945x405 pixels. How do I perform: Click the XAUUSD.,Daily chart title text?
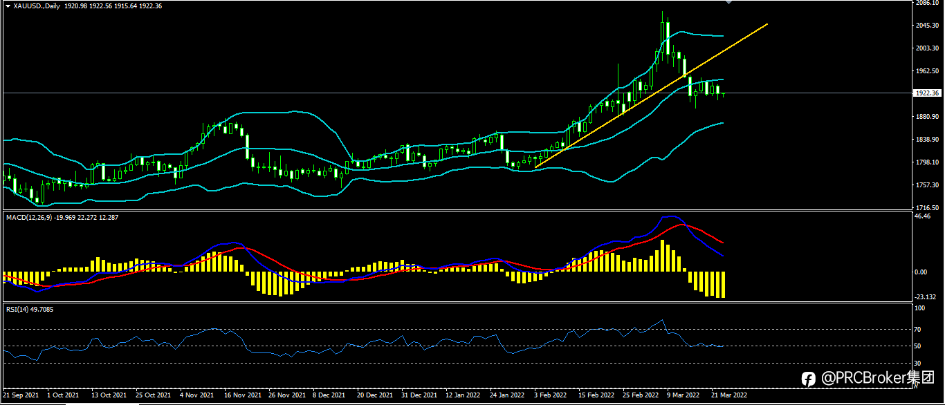click(36, 6)
